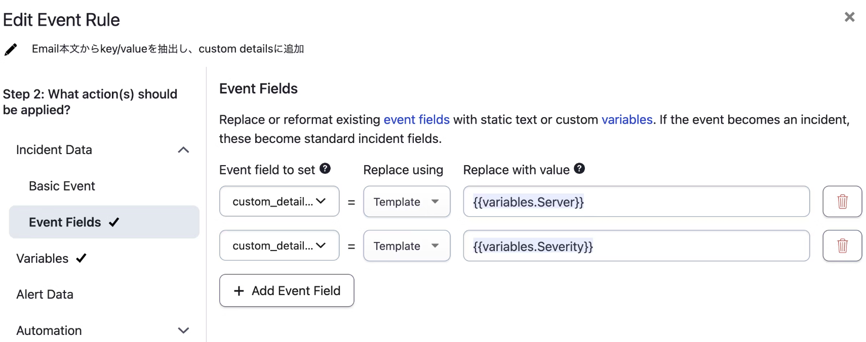Collapse the Incident Data section
Image resolution: width=866 pixels, height=342 pixels.
[183, 150]
